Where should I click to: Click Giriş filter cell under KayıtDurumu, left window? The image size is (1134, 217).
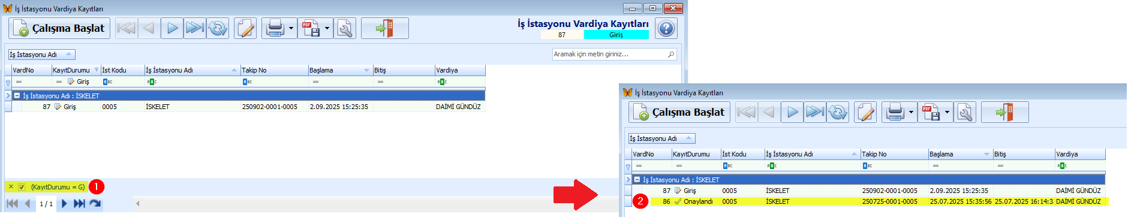pos(76,82)
